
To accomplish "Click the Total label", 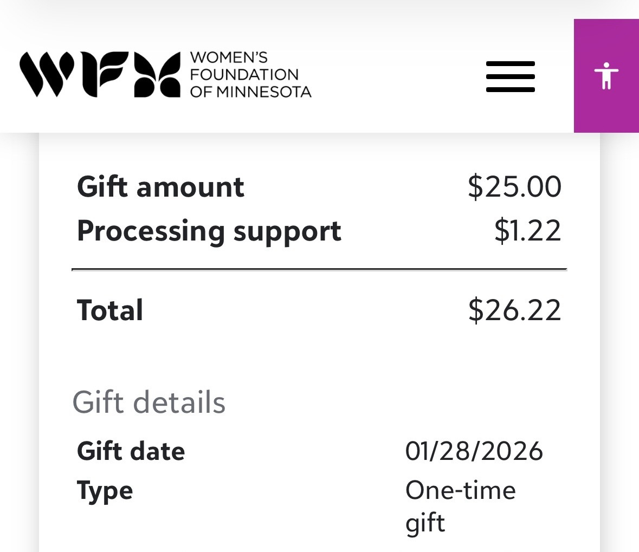I will 110,310.
